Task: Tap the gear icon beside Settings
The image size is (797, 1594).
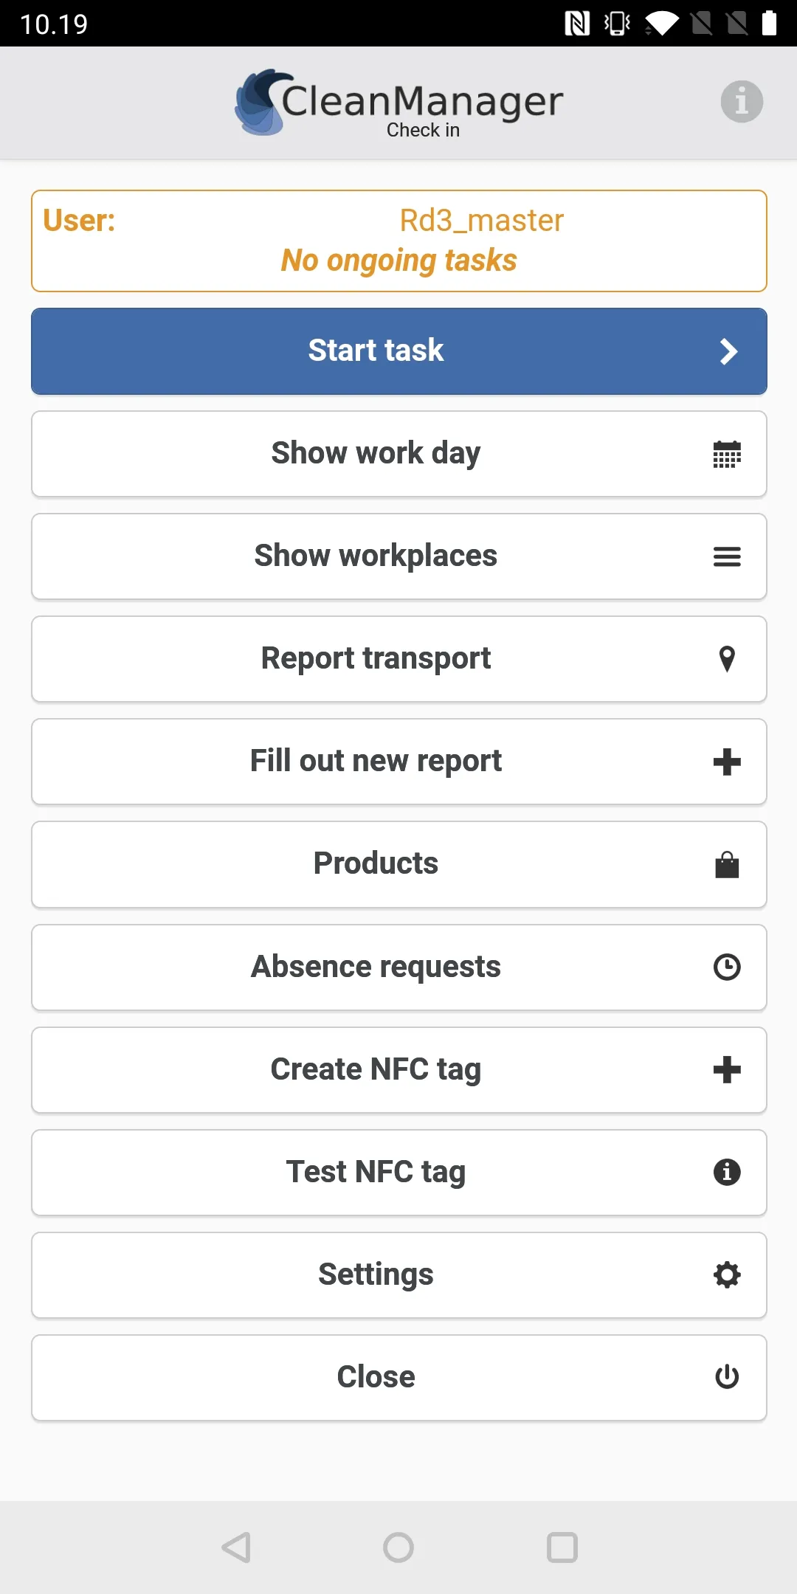Action: point(727,1274)
